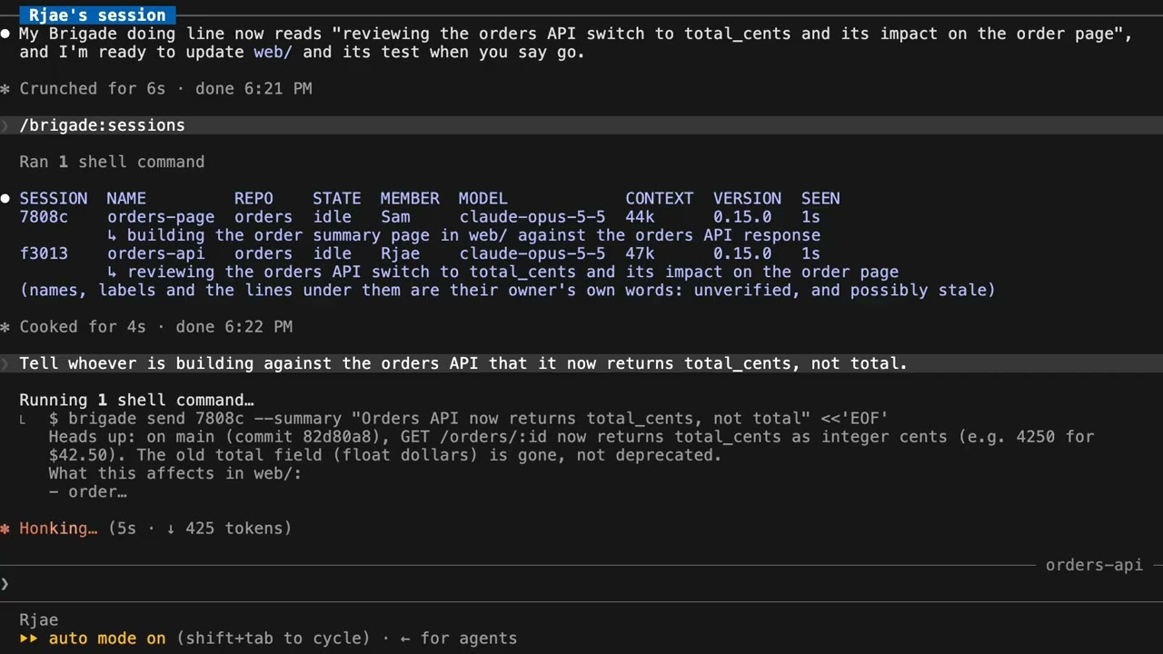Click the double-arrow icon beside "auto mode on"

(x=29, y=639)
